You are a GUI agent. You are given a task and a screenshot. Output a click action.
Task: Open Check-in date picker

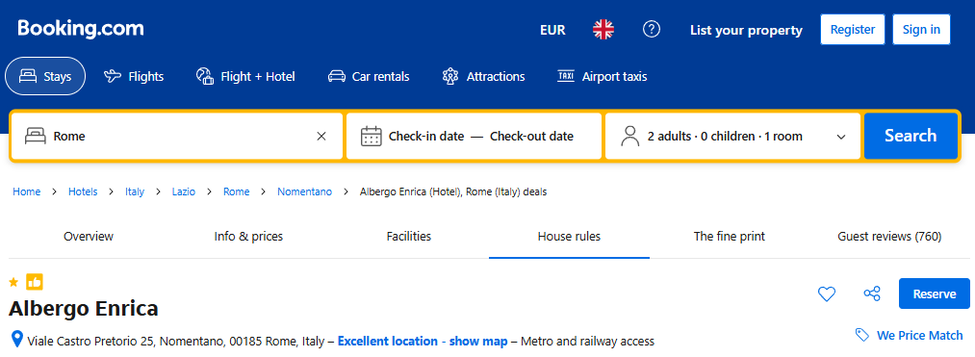coord(426,137)
